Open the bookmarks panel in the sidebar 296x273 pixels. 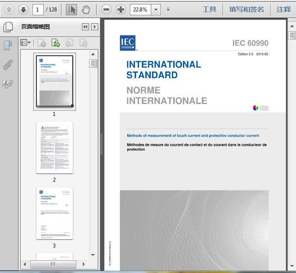(x=7, y=46)
